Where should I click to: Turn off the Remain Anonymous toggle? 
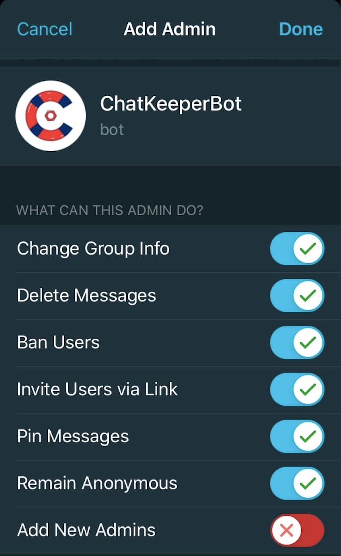tap(297, 484)
